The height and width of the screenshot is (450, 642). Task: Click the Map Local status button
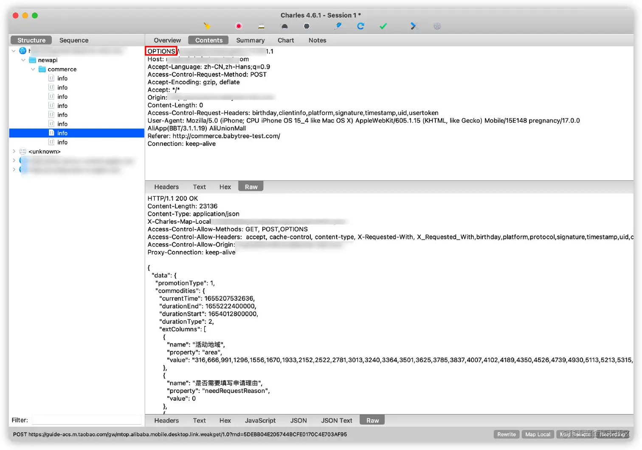[x=538, y=434]
